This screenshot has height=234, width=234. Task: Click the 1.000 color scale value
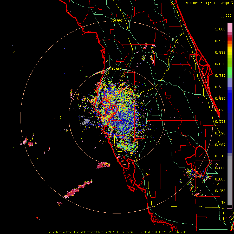click(220, 29)
